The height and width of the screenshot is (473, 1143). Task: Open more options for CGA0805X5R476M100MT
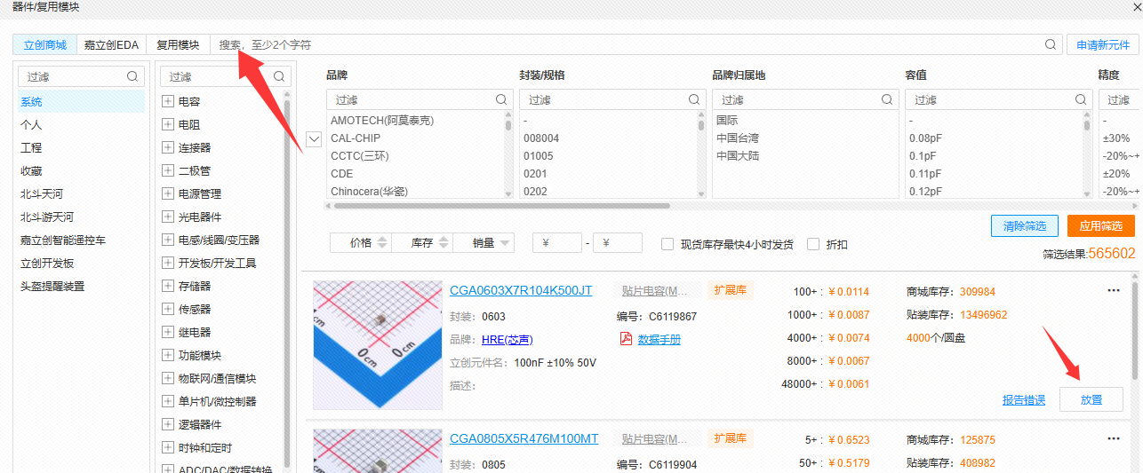(x=1113, y=438)
